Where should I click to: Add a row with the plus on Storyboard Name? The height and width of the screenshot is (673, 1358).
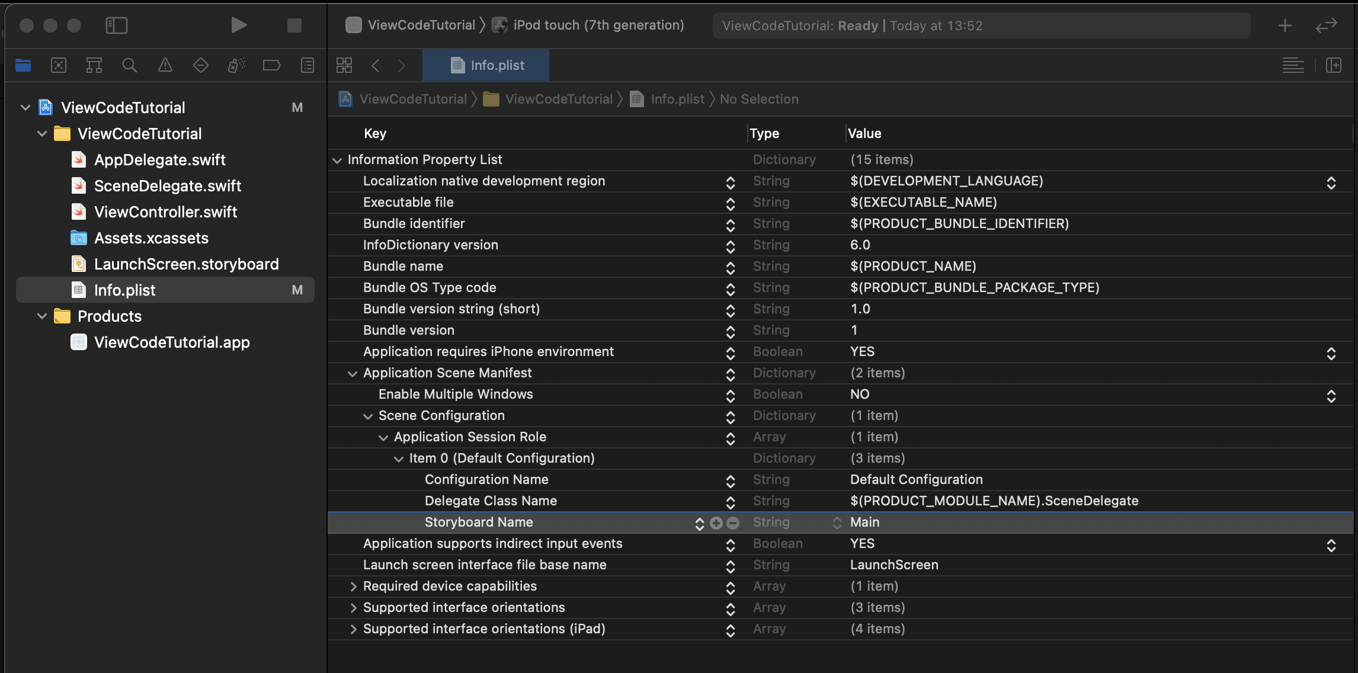tap(716, 523)
